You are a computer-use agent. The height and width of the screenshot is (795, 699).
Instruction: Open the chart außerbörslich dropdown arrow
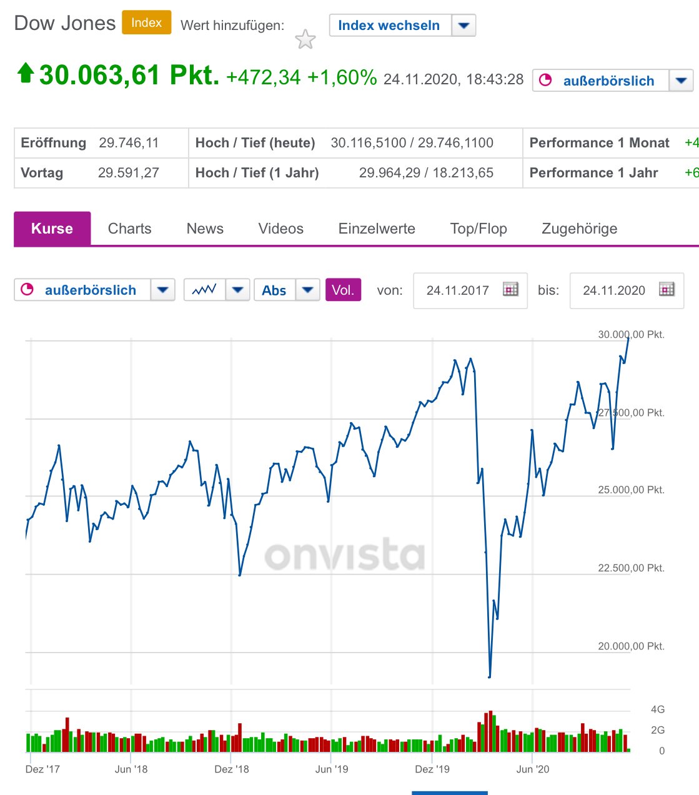pos(163,290)
